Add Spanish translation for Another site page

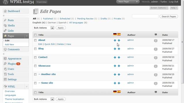point(119,74)
